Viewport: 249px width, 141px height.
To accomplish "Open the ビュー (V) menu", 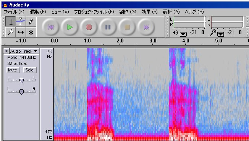I will point(60,12).
